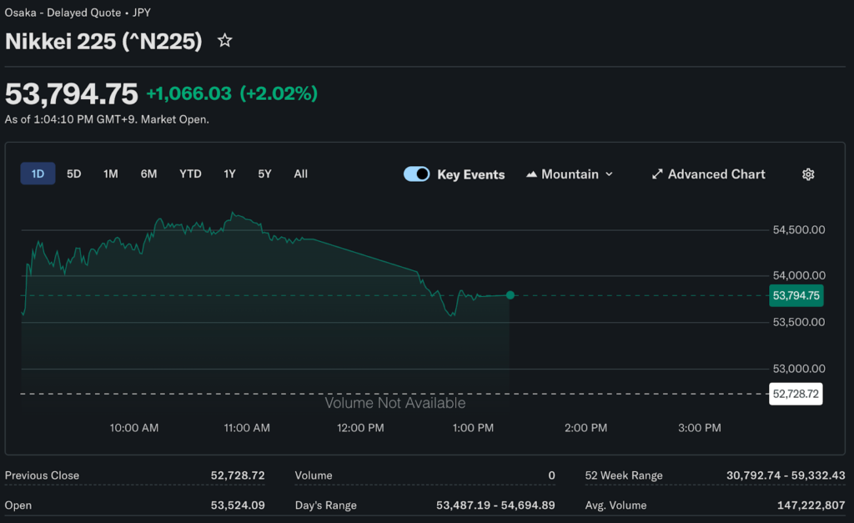View the 5Y chart range
Image resolution: width=854 pixels, height=523 pixels.
tap(264, 173)
